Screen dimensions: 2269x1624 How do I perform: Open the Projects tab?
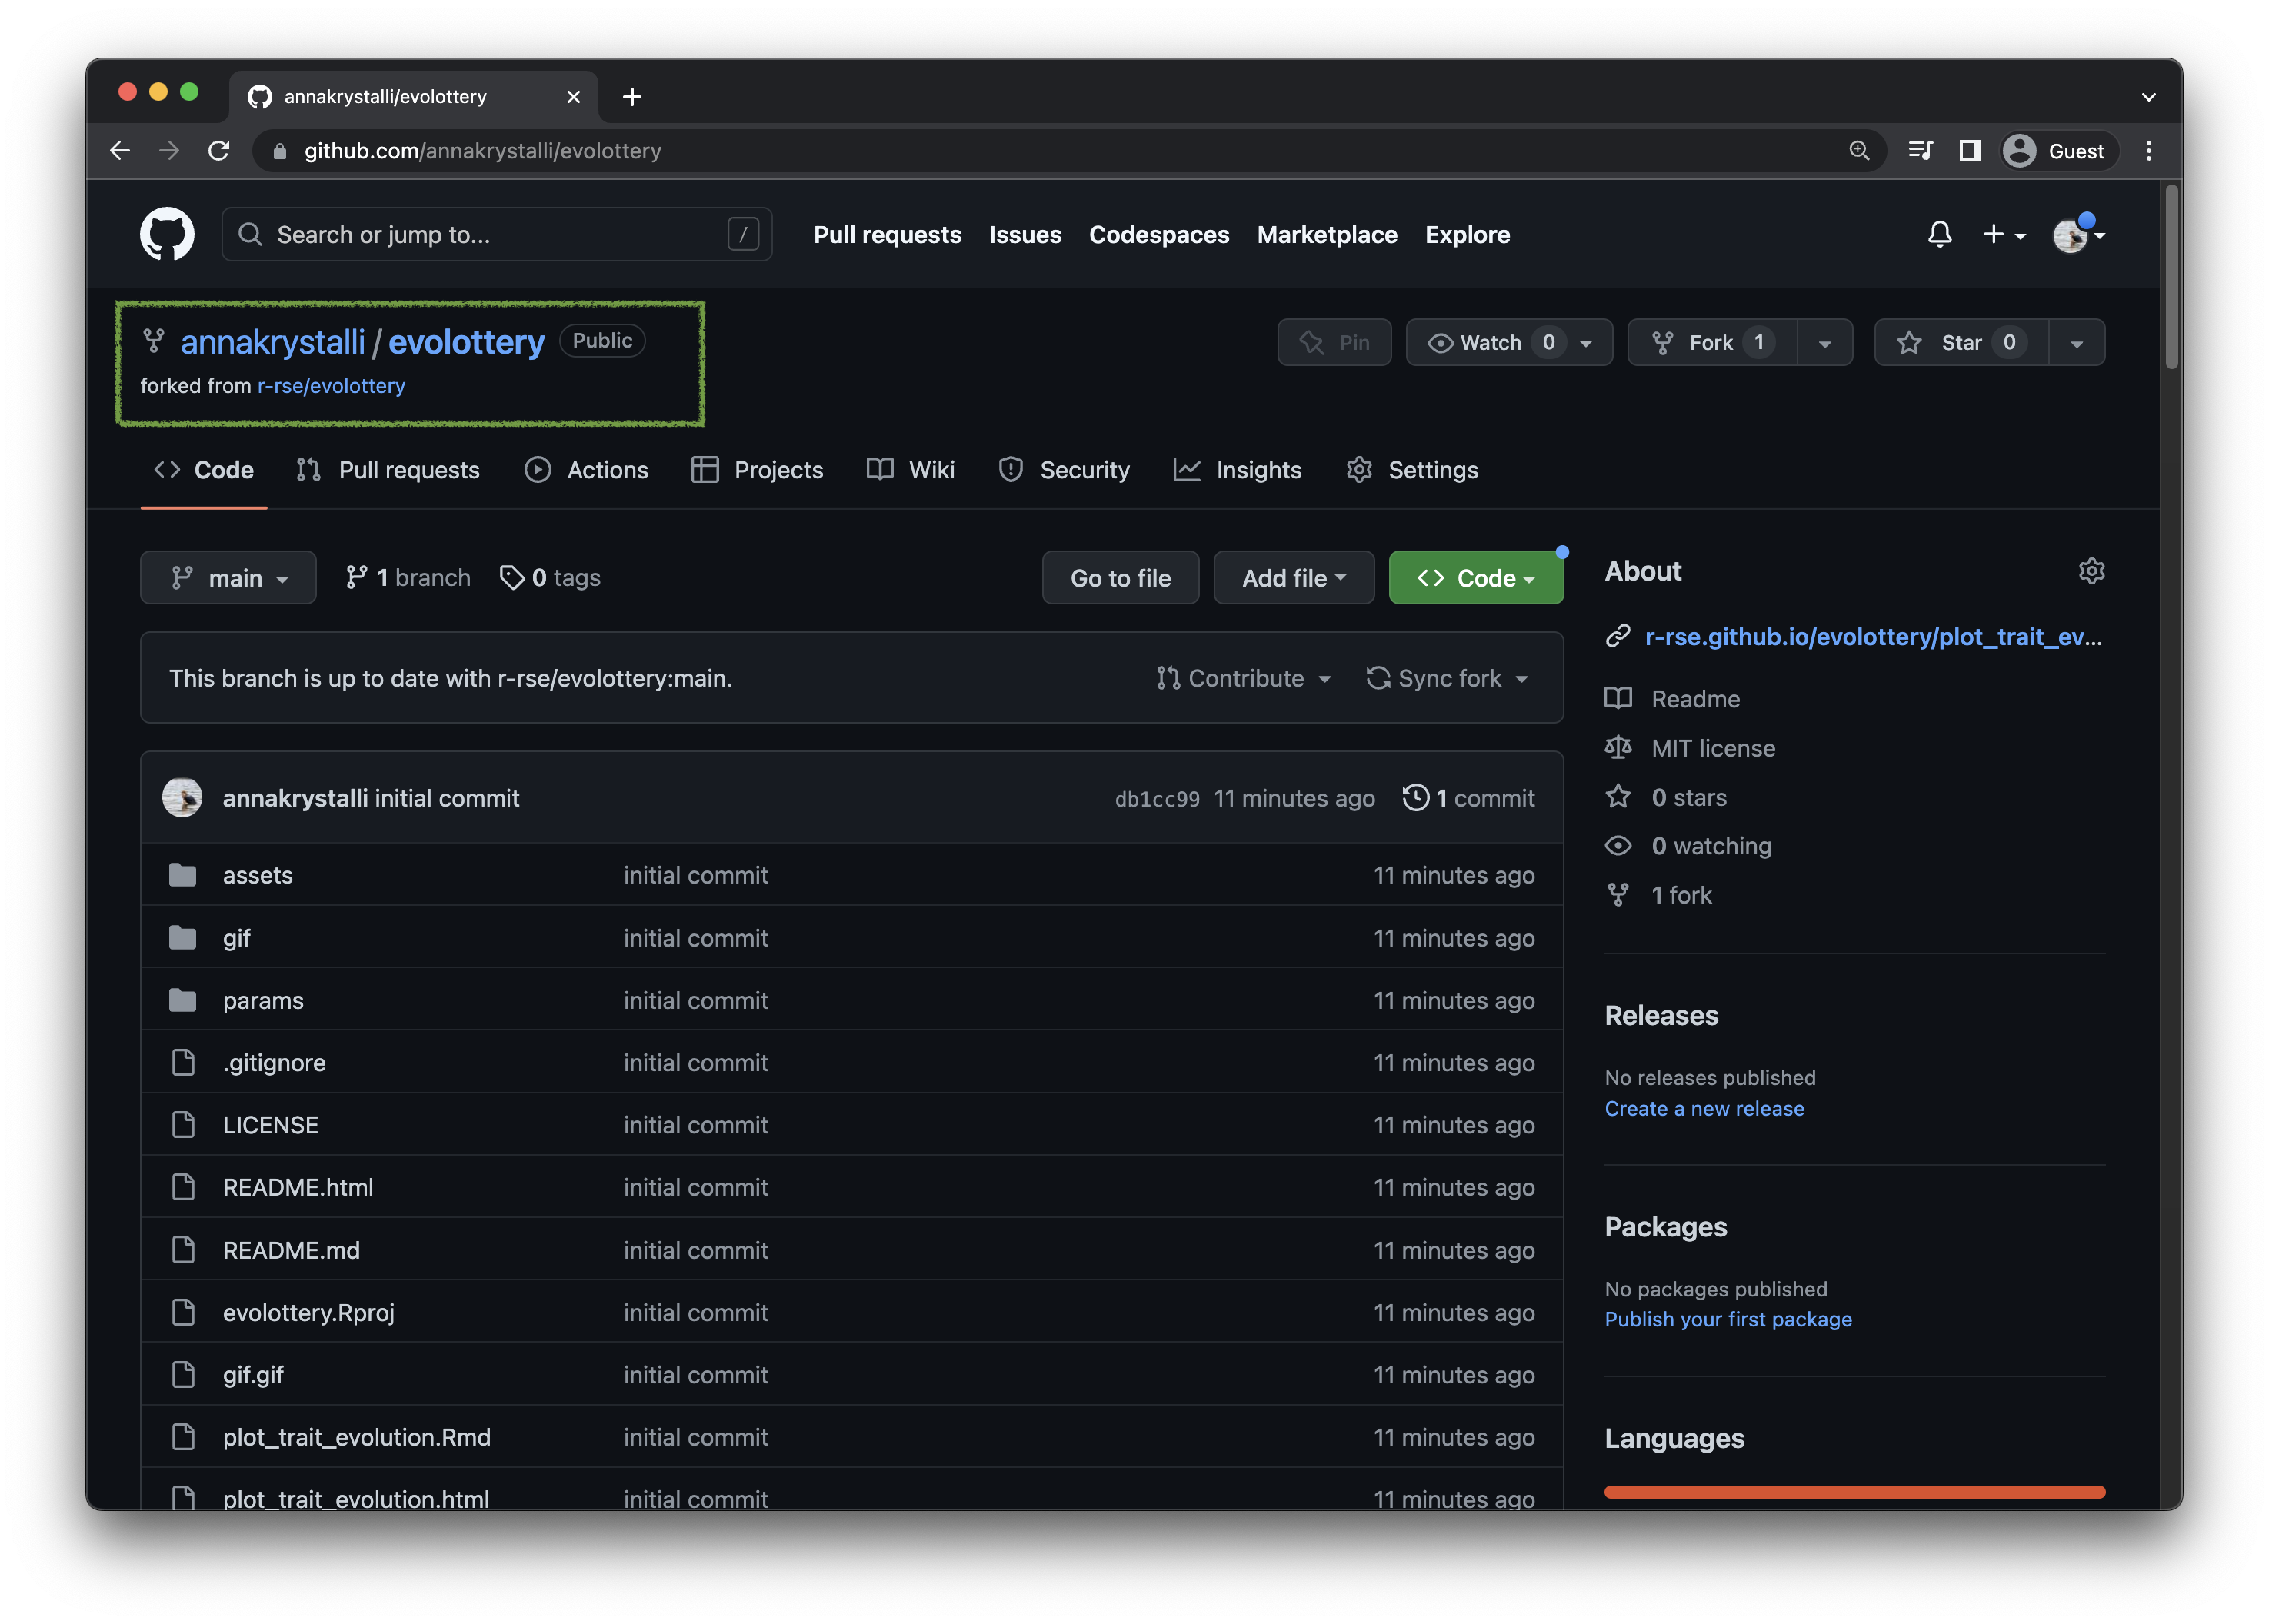click(x=757, y=469)
